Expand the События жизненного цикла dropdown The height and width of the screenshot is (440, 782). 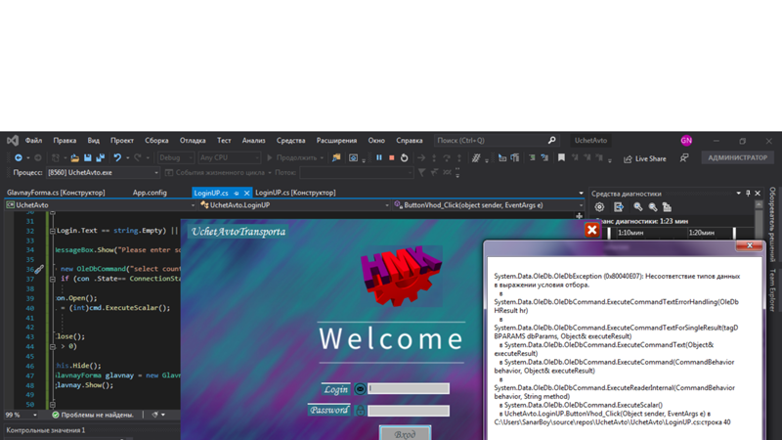218,173
